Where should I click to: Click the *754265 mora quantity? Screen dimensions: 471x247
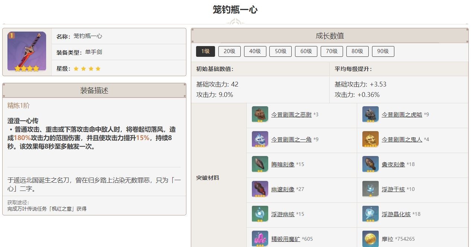(405, 239)
